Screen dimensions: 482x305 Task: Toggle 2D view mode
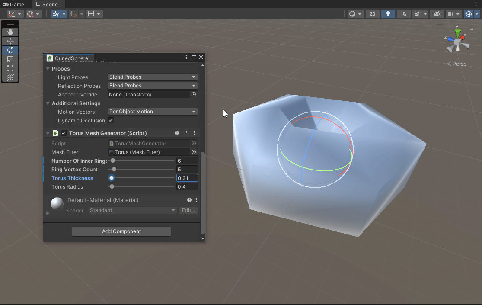373,14
